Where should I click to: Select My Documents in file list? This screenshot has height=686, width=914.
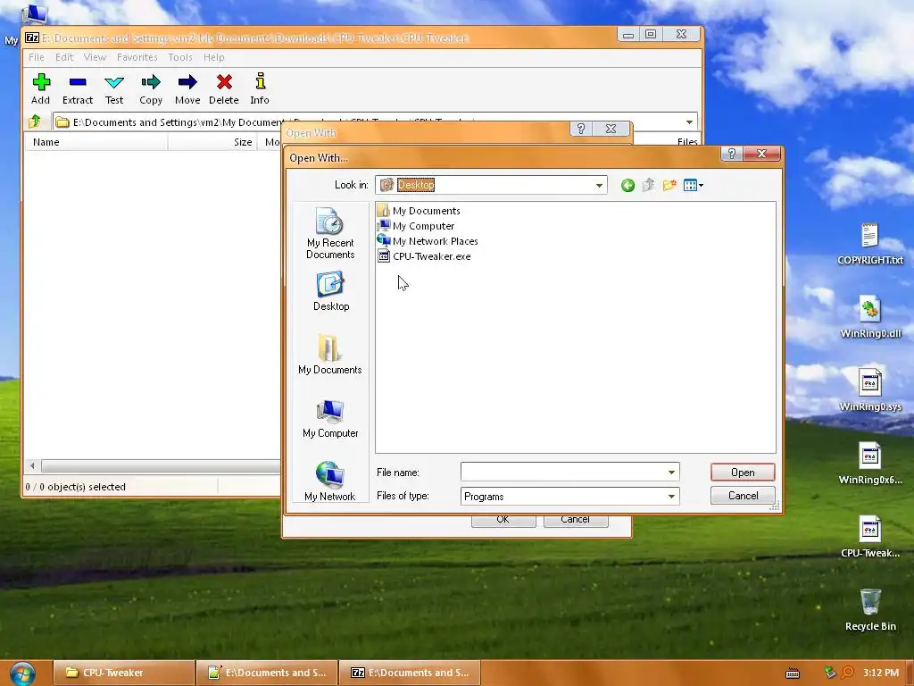click(420, 211)
